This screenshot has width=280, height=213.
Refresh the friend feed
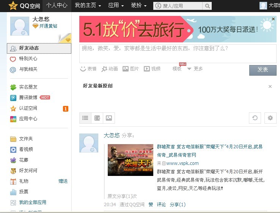tap(255, 118)
